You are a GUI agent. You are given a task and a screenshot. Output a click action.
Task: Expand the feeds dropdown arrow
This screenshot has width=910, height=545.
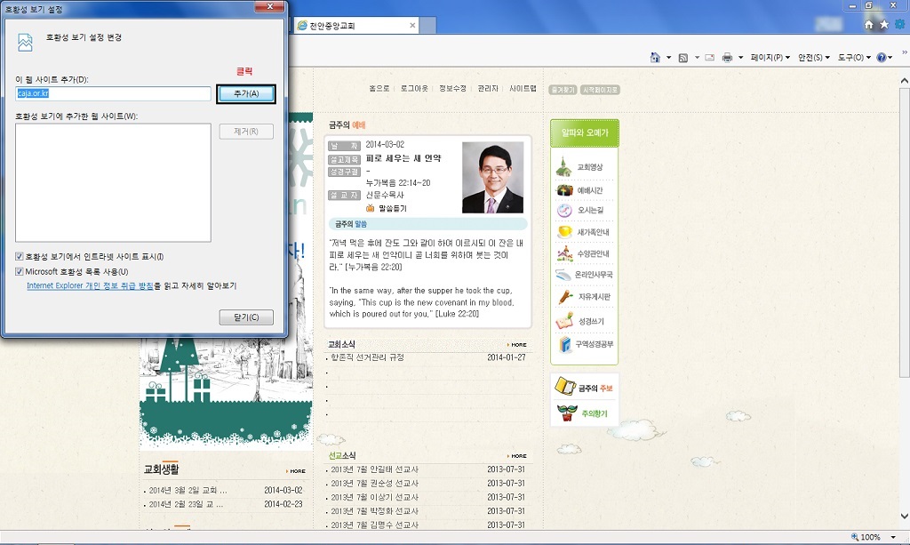(x=697, y=58)
